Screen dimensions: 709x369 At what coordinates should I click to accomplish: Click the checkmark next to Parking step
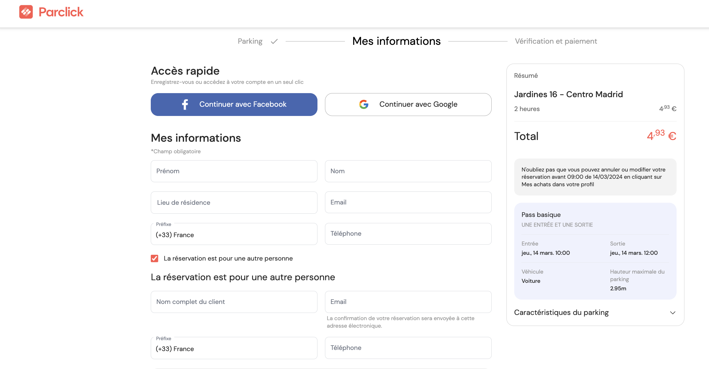tap(274, 41)
